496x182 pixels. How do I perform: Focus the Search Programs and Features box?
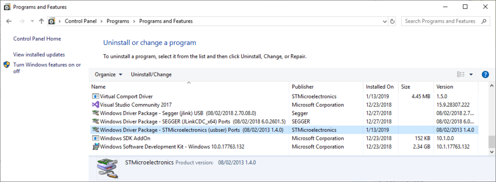(446, 21)
